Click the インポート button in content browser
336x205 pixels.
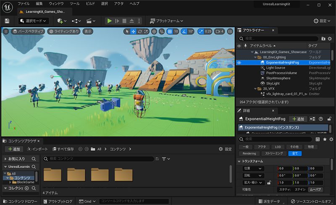pos(38,149)
